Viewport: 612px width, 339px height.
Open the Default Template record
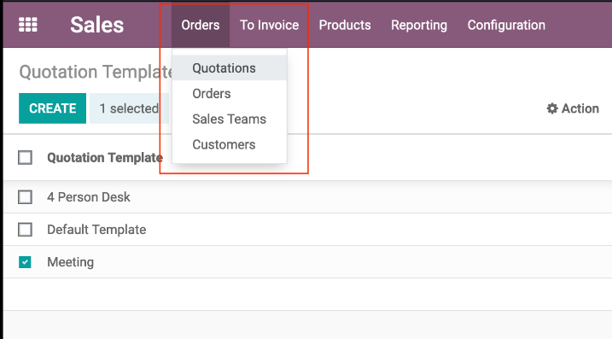[96, 230]
